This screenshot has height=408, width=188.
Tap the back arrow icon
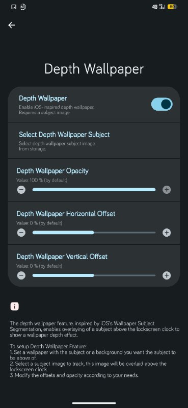(11, 25)
